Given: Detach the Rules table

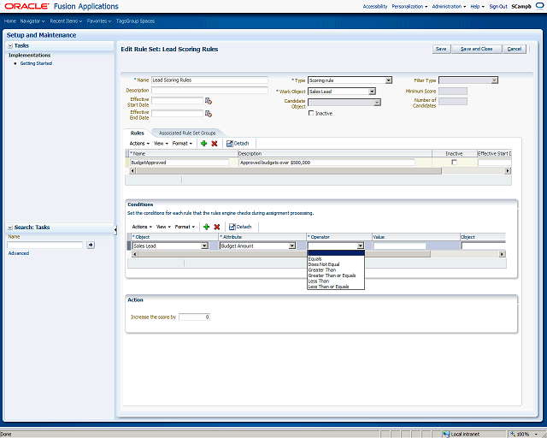Looking at the screenshot, I should [x=238, y=143].
